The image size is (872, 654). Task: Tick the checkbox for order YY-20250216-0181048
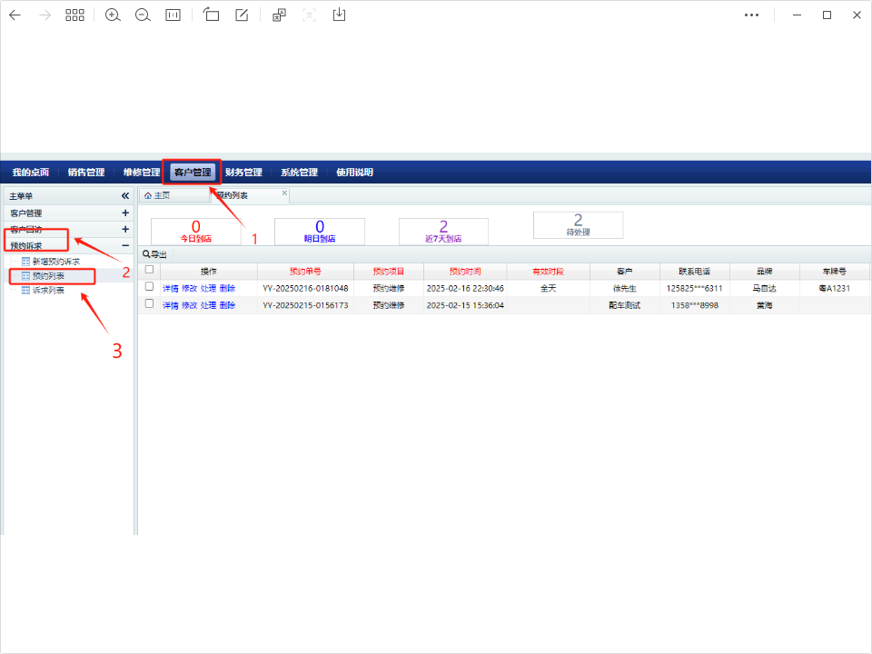[x=150, y=287]
